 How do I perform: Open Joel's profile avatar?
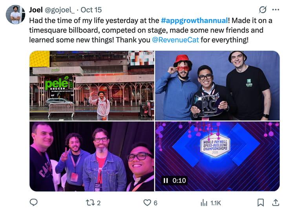[15, 15]
